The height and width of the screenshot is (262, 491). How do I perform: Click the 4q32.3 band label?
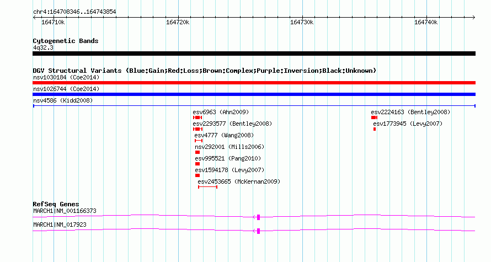43,47
